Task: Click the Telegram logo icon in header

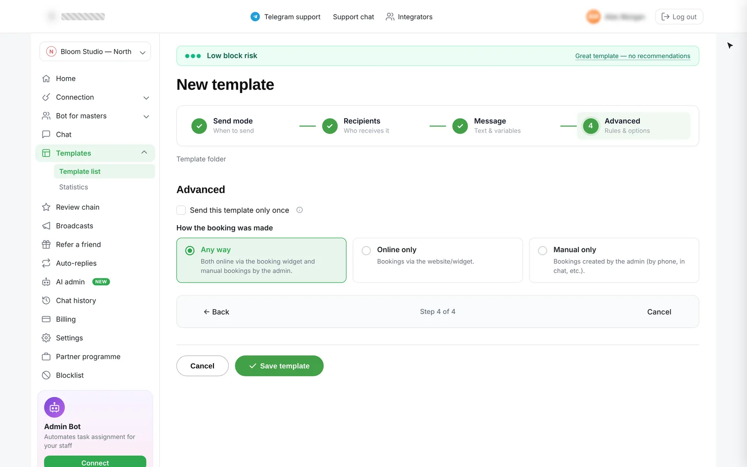Action: coord(255,17)
